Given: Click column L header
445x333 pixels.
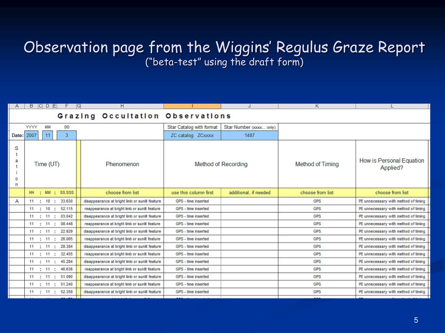Looking at the screenshot, I should 392,106.
